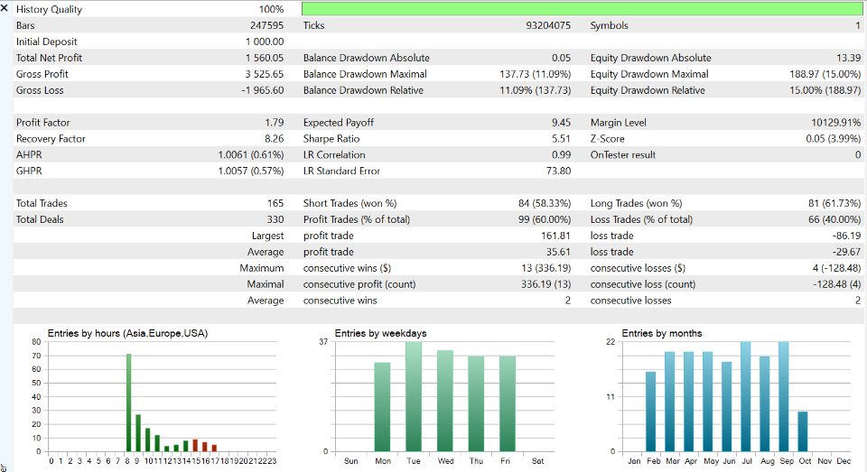This screenshot has height=472, width=867.
Task: Click the Total Net Profit value 1 560.05
Action: coord(265,58)
